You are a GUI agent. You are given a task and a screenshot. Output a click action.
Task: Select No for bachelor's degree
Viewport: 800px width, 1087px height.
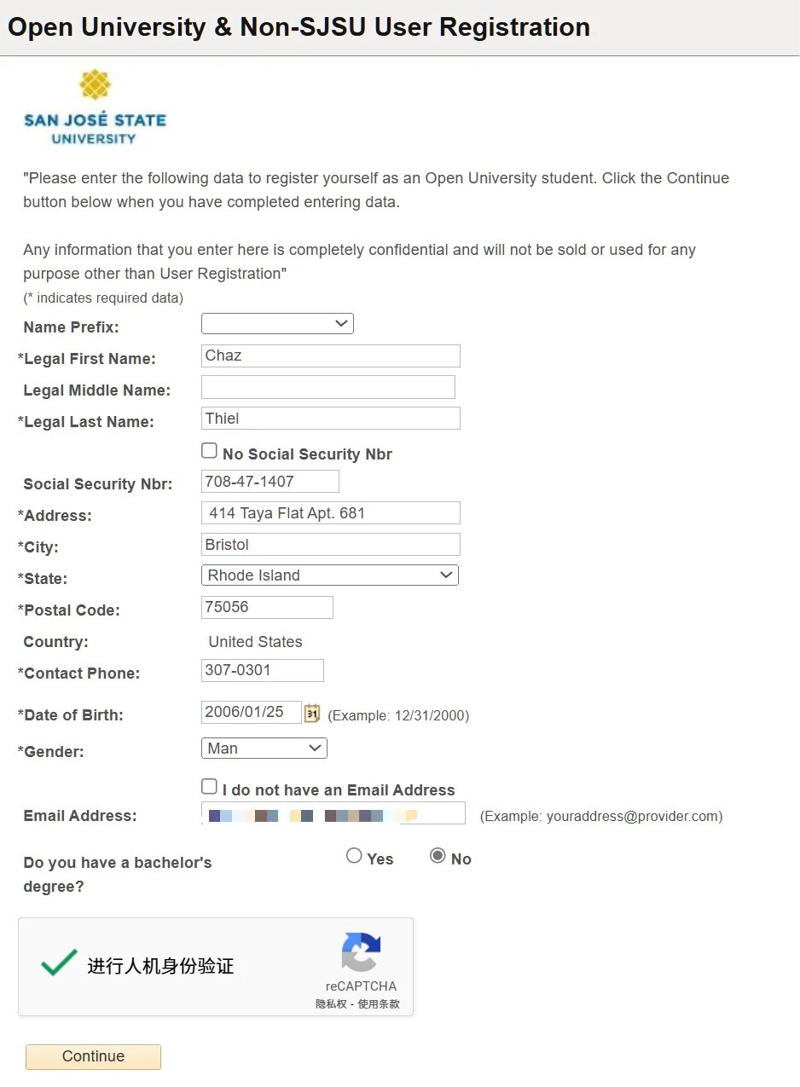tap(438, 856)
